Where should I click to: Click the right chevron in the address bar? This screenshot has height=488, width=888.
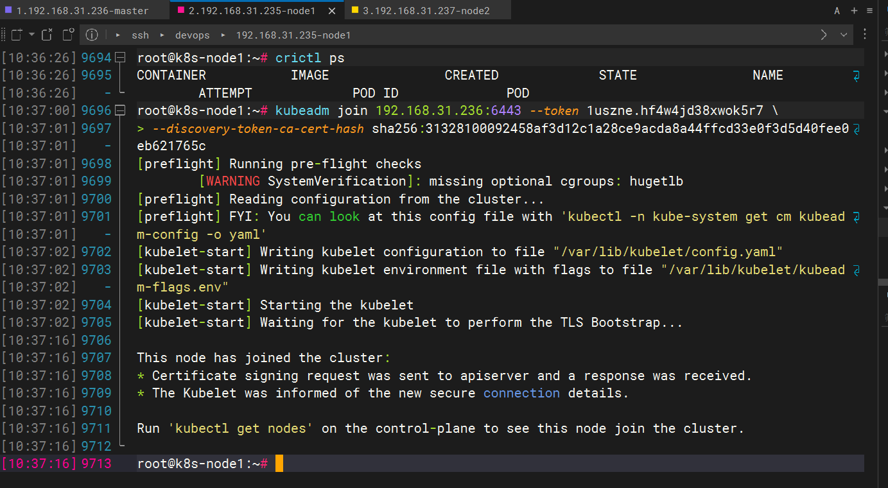(x=824, y=35)
